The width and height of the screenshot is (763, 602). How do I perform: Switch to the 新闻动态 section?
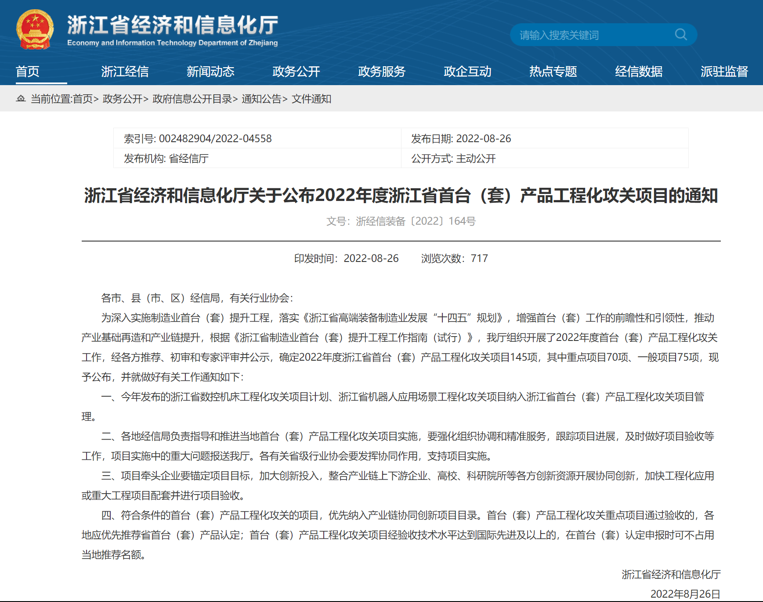[210, 71]
